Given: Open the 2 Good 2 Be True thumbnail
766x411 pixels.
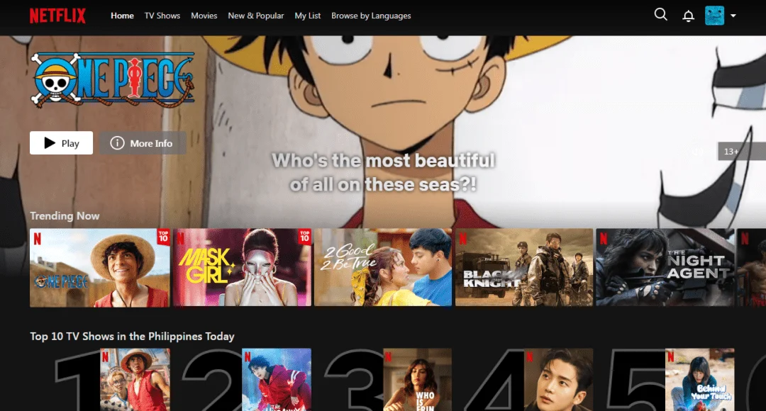Looking at the screenshot, I should tap(383, 267).
